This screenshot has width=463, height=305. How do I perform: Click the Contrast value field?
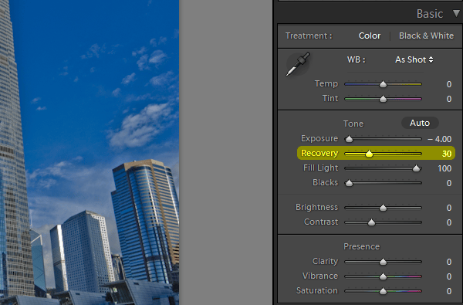pyautogui.click(x=449, y=222)
